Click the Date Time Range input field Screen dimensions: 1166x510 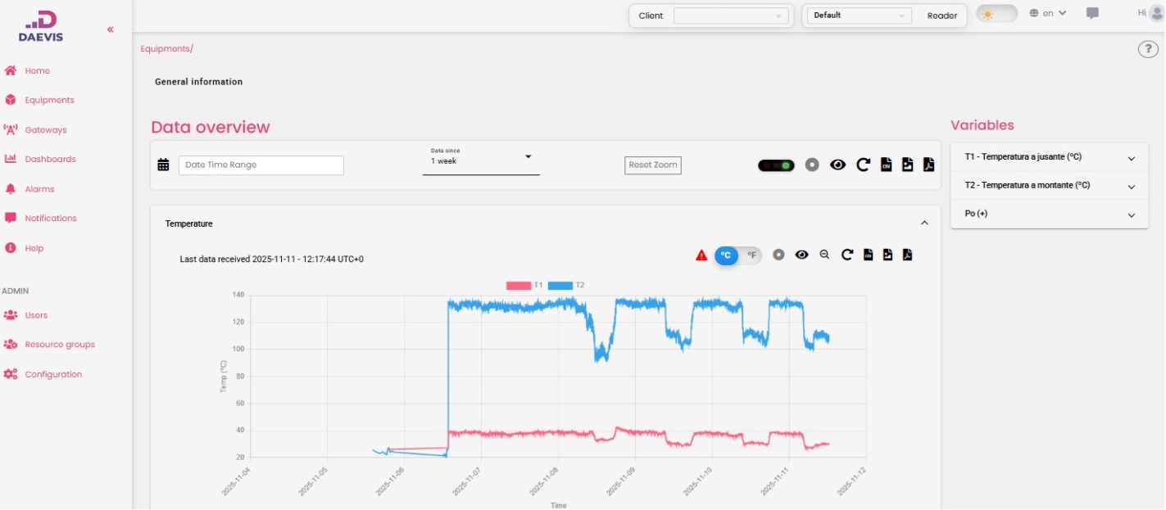261,165
